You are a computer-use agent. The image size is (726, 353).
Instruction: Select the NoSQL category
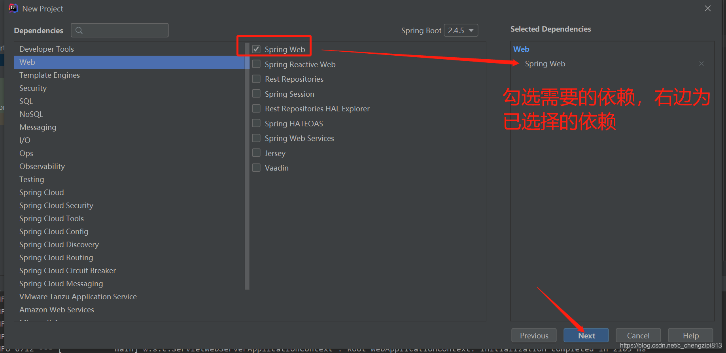[129, 114]
